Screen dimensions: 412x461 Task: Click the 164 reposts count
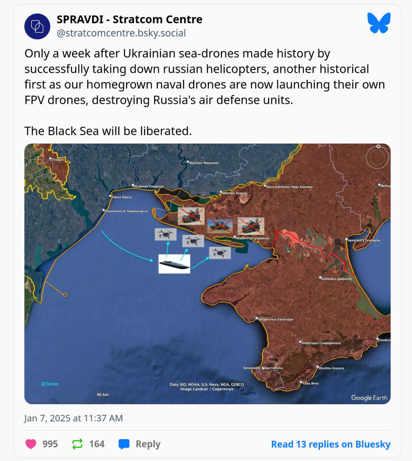pos(97,444)
